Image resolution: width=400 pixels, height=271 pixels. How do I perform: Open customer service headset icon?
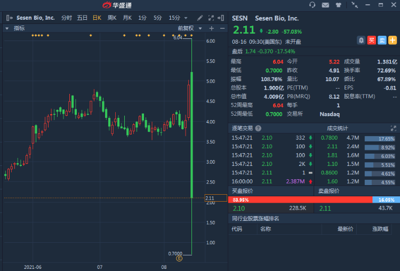tap(312, 5)
